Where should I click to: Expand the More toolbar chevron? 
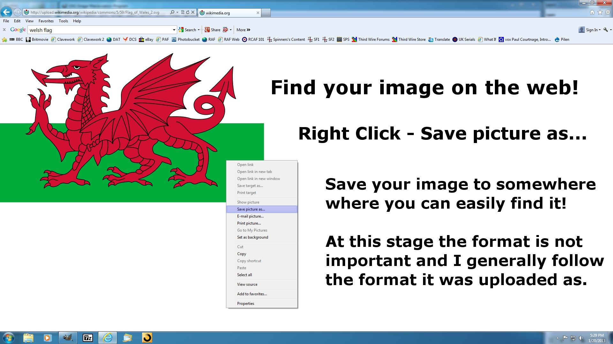(243, 30)
